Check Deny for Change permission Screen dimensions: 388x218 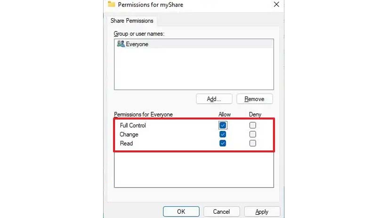253,134
